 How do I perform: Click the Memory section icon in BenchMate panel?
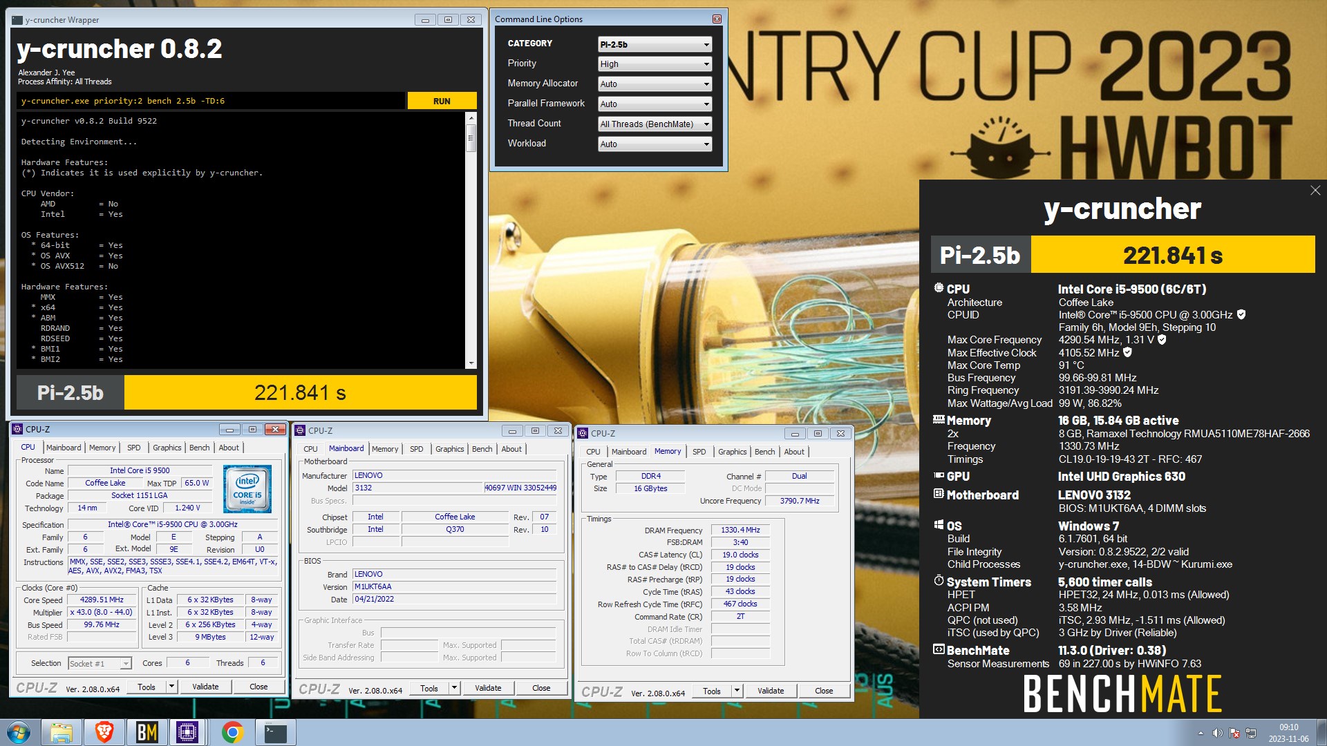(x=939, y=419)
